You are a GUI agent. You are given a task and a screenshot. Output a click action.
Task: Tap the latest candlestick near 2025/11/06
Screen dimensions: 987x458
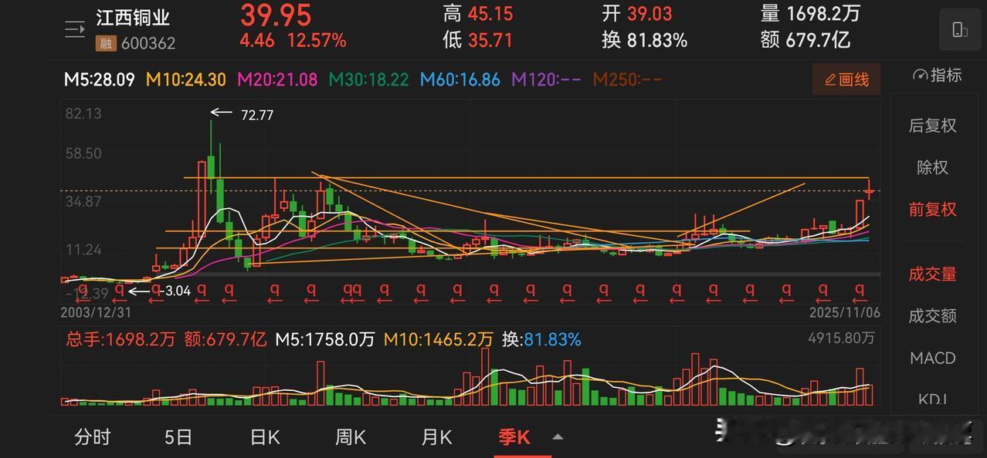870,190
